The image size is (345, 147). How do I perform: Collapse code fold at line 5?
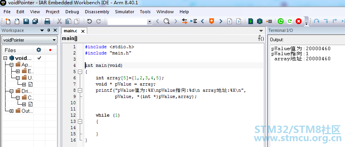[x=80, y=72]
